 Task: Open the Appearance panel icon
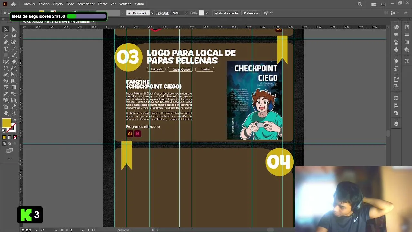(396, 61)
